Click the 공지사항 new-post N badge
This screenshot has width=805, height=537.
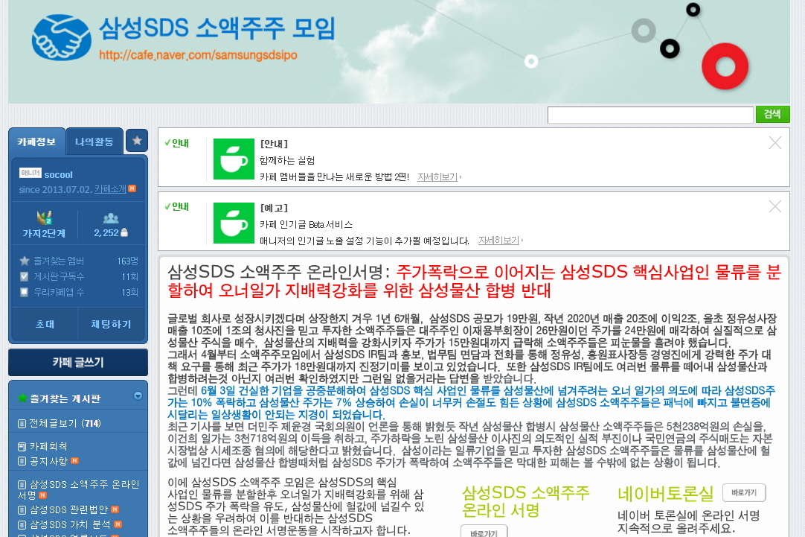click(75, 460)
